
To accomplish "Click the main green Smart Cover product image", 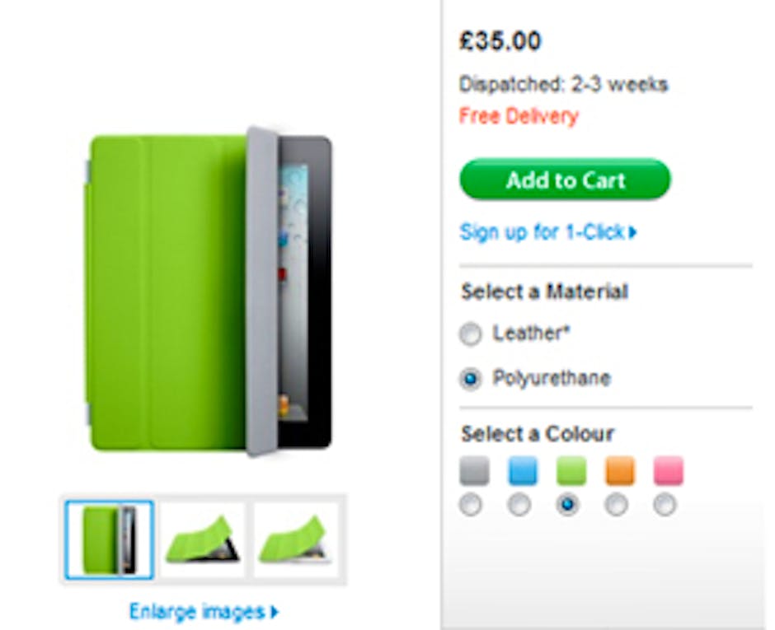I will pyautogui.click(x=208, y=292).
